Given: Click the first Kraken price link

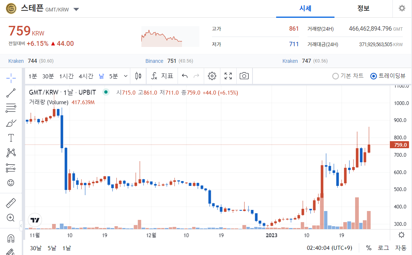Looking at the screenshot, I should pos(16,61).
